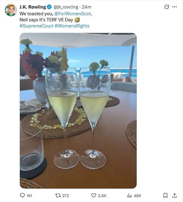Image resolution: width=183 pixels, height=202 pixels.
Task: Bookmark this post
Action: pos(165,195)
